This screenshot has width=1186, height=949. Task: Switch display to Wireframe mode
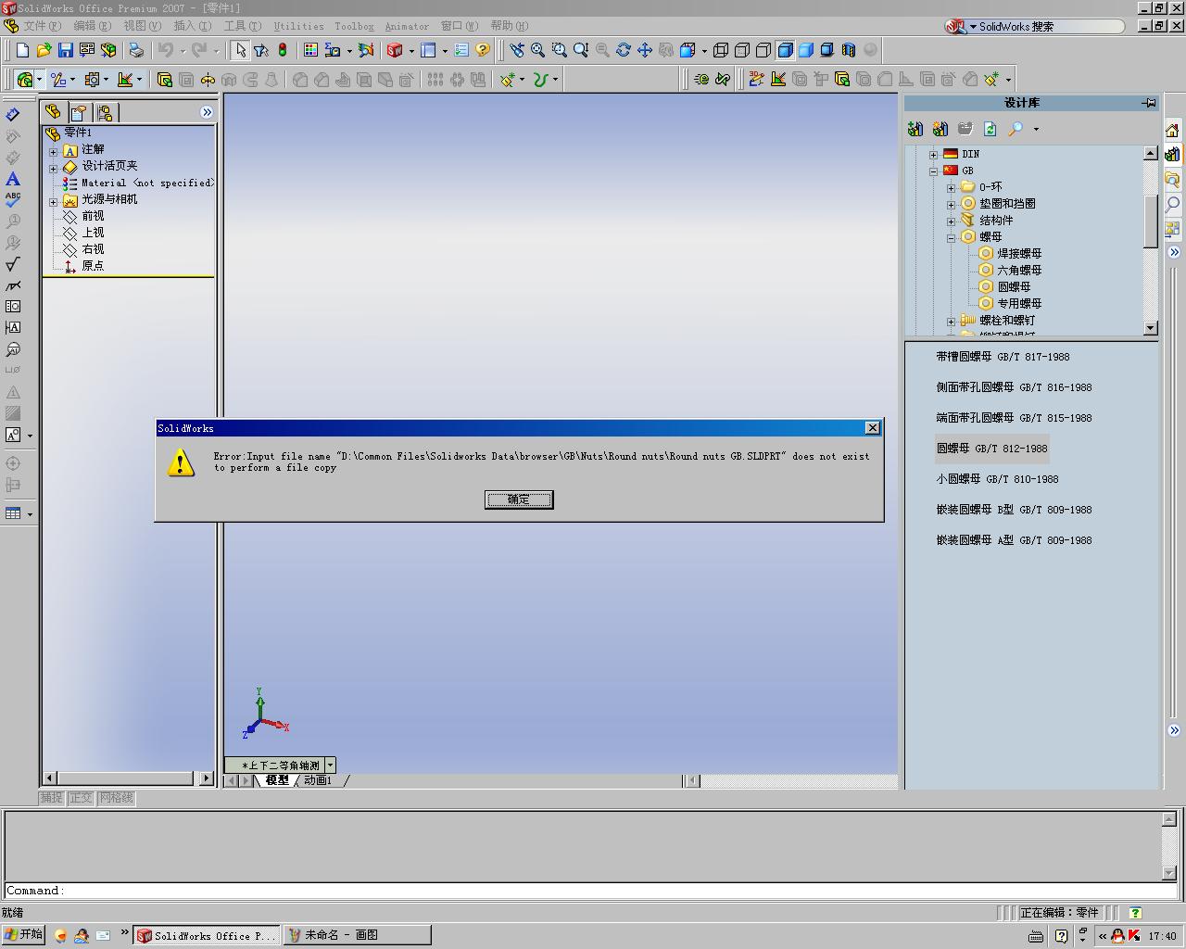(x=720, y=50)
